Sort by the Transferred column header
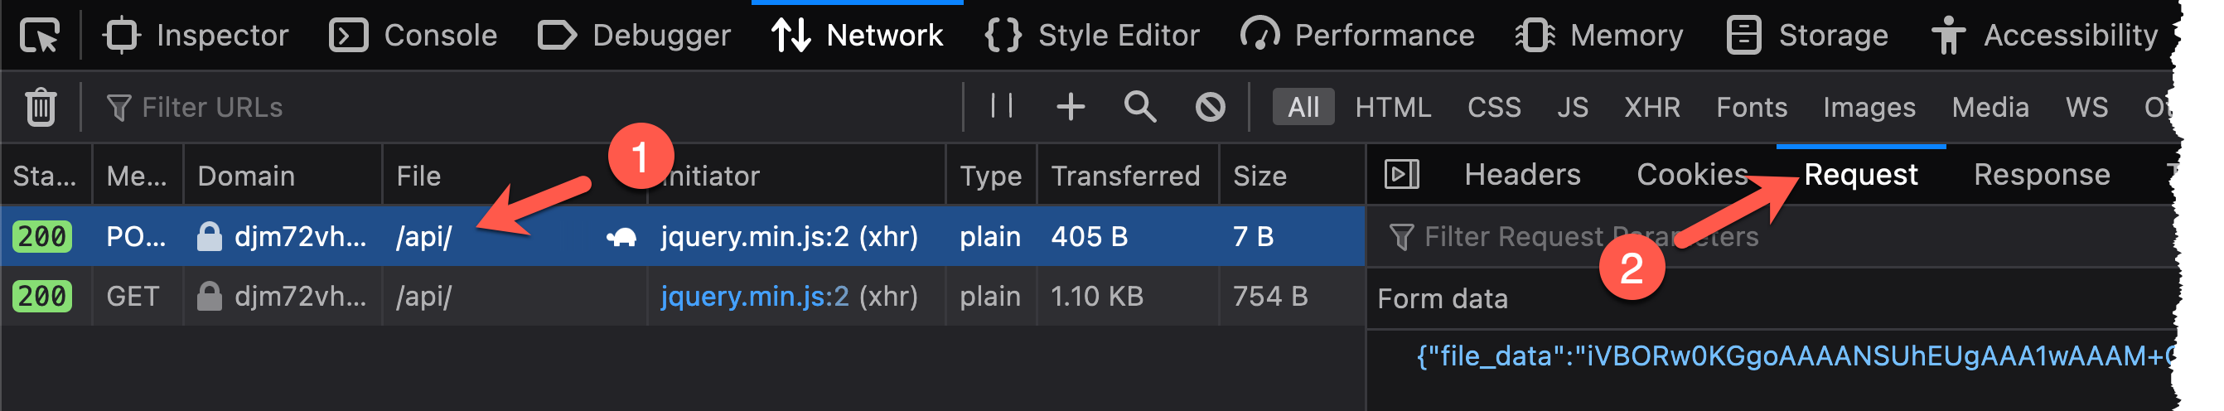2224x411 pixels. tap(1125, 176)
